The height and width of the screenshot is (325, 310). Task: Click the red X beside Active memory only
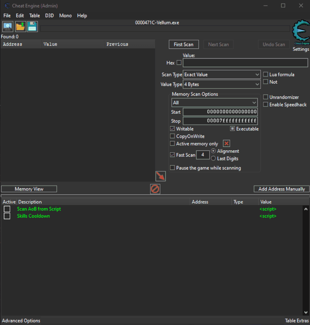(x=226, y=143)
